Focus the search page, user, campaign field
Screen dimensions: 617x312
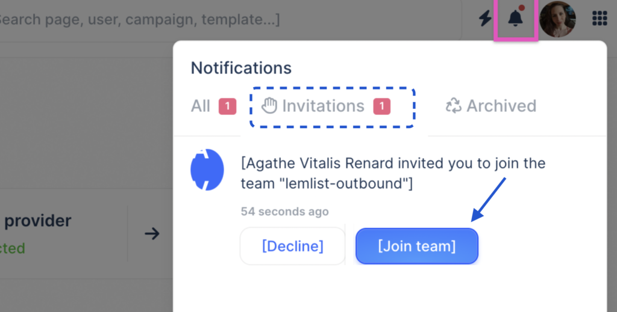pos(139,19)
